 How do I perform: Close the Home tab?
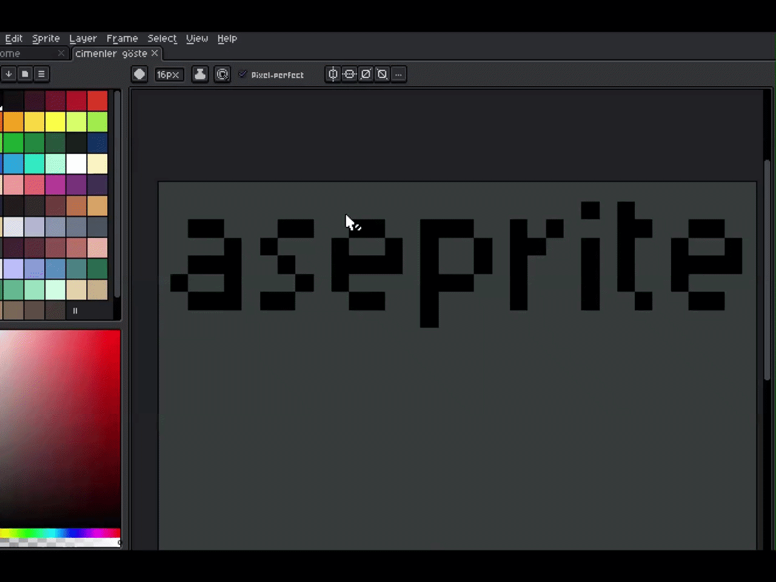pos(61,53)
